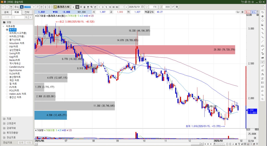Select the text annotation tool
This screenshot has height=146, width=267.
(x=262, y=50)
